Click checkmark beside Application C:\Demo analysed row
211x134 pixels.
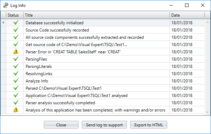coord(16,95)
